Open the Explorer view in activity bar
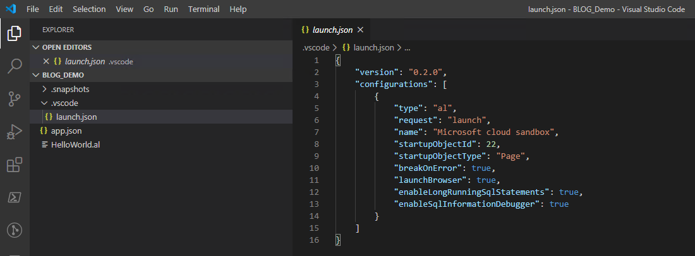The width and height of the screenshot is (695, 256). 14,33
